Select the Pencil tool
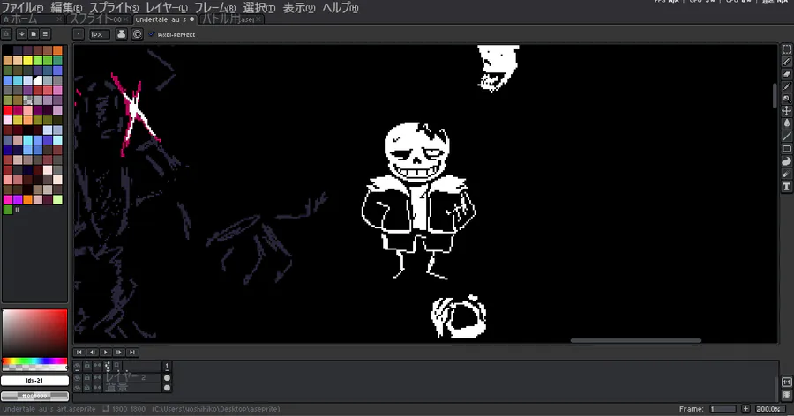794x416 pixels. click(x=786, y=62)
